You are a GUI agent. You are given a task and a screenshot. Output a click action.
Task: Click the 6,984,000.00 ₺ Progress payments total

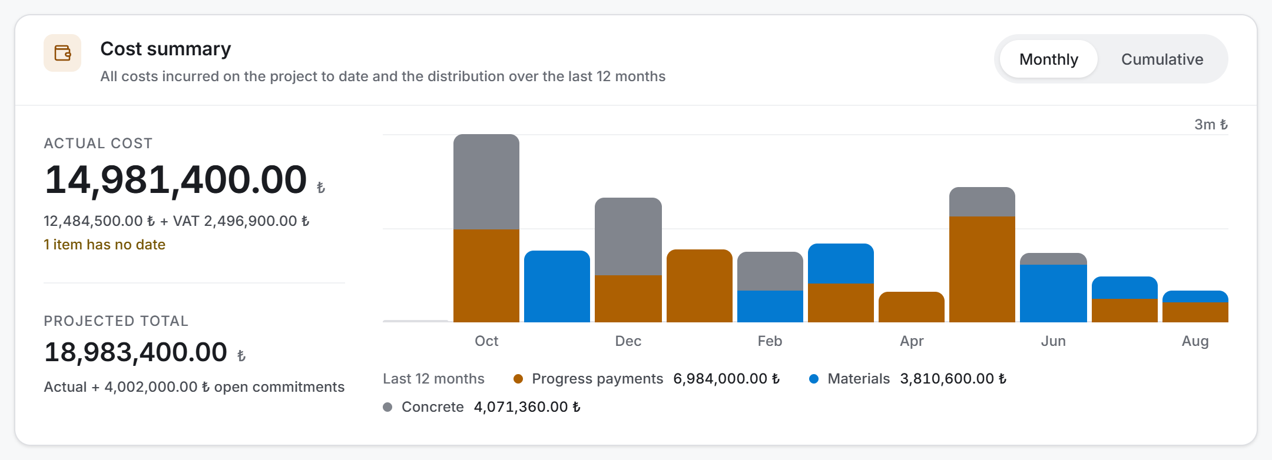726,379
